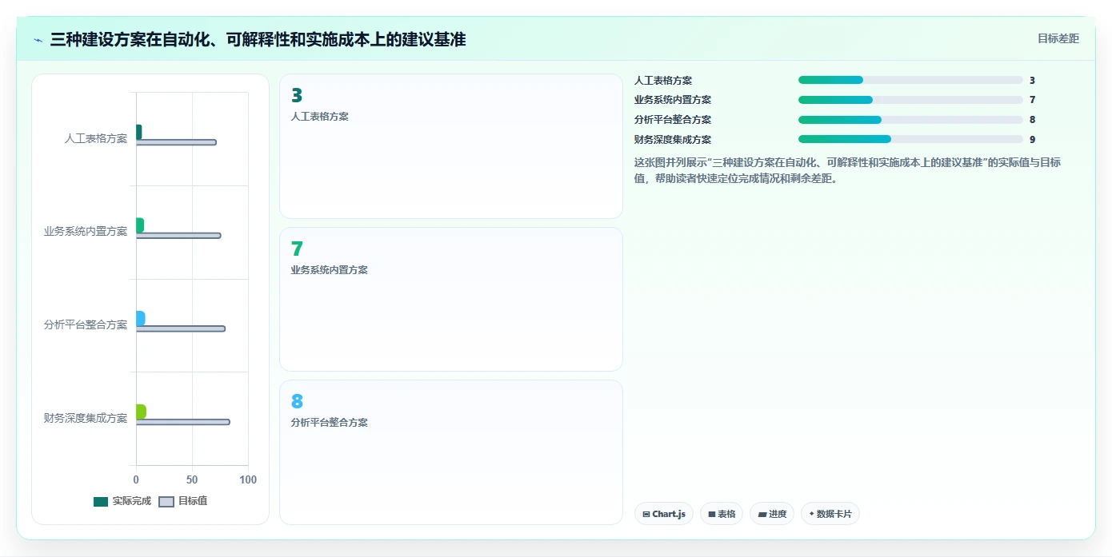Click the yellow-green actual bar for 财务深度集成方案
Viewport: 1112px width, 557px height.
(141, 412)
